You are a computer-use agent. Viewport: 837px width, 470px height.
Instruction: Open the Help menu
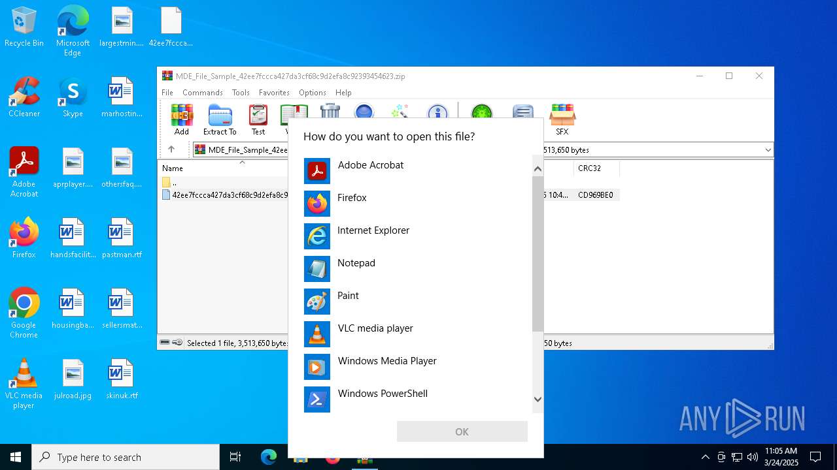coord(343,93)
